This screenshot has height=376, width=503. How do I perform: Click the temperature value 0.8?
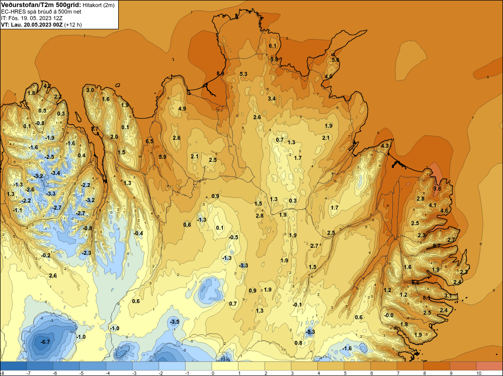298,343
